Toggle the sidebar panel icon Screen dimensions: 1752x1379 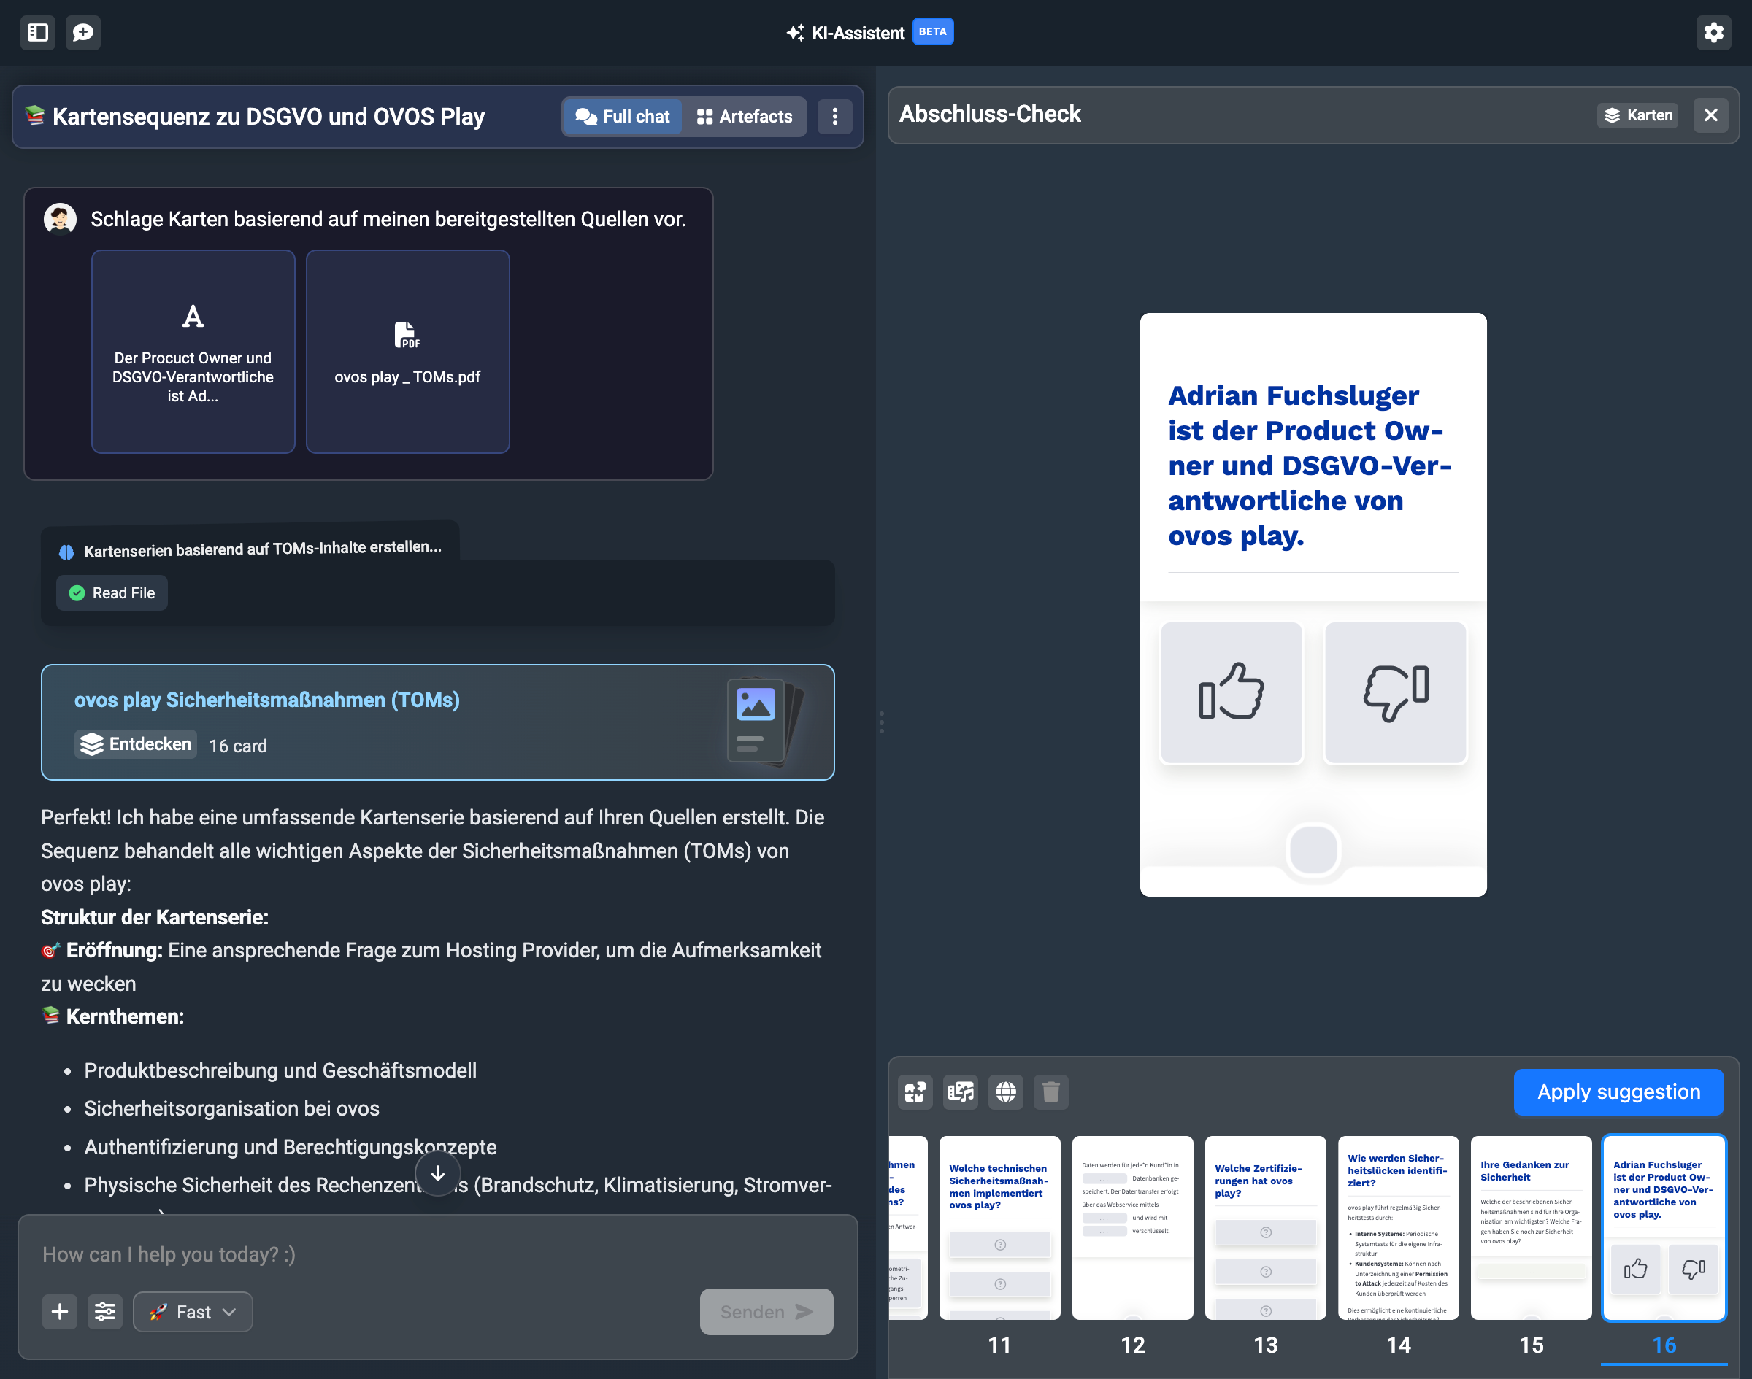(38, 32)
